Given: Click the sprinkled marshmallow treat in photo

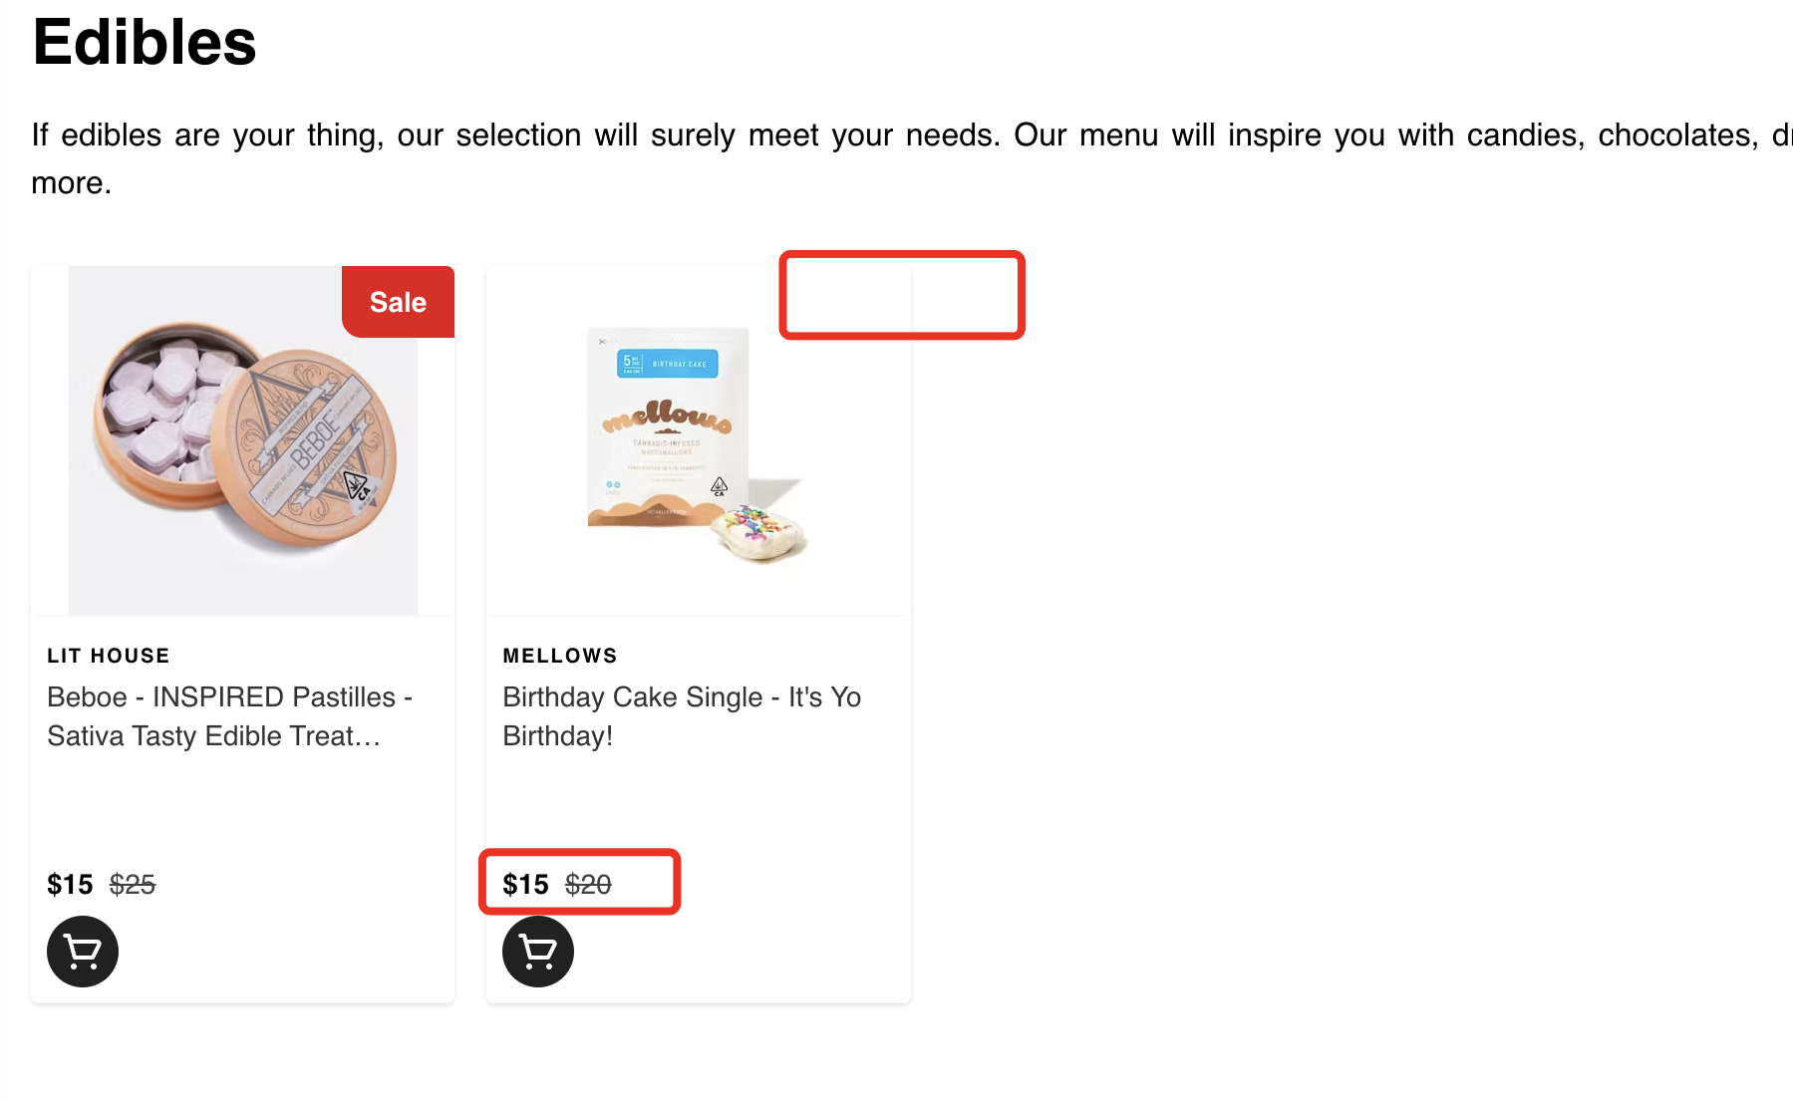Looking at the screenshot, I should pyautogui.click(x=758, y=531).
